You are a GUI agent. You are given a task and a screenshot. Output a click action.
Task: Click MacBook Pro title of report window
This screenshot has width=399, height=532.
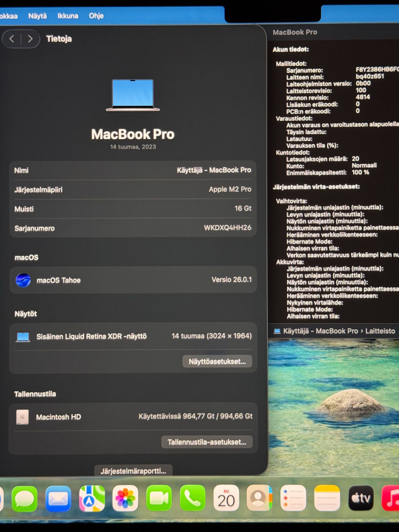tap(295, 32)
